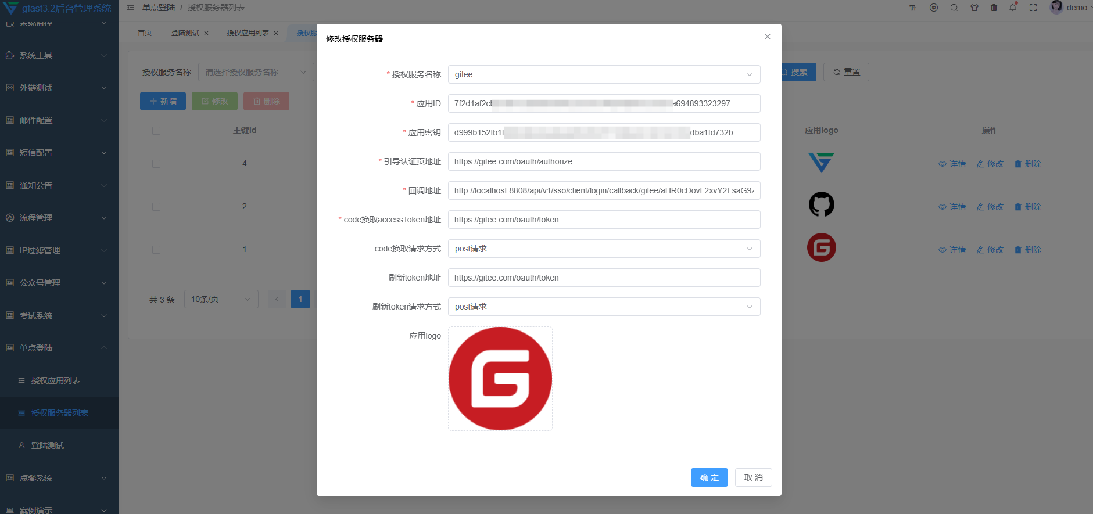
Task: Open the 刷新token请求方式 dropdown
Action: [603, 307]
